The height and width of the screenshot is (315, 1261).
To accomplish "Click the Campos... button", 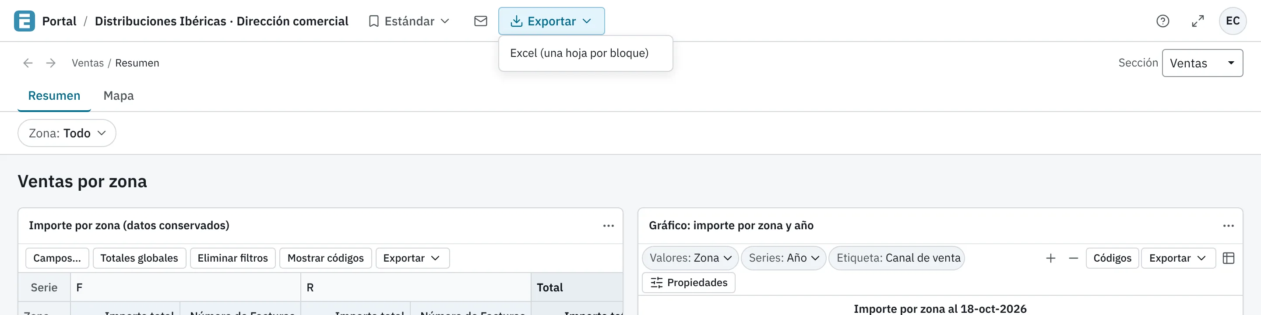I will click(x=57, y=258).
